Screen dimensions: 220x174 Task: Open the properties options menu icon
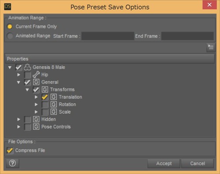click(211, 48)
